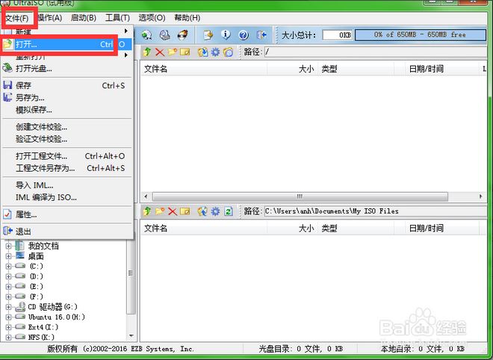This screenshot has height=360, width=493.
Task: Expand Ubuntu 16.0(H:) node
Action: point(8,317)
